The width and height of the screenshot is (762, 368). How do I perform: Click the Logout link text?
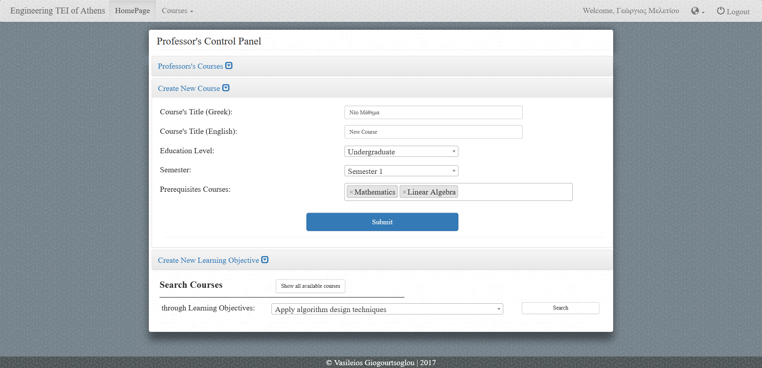point(738,12)
